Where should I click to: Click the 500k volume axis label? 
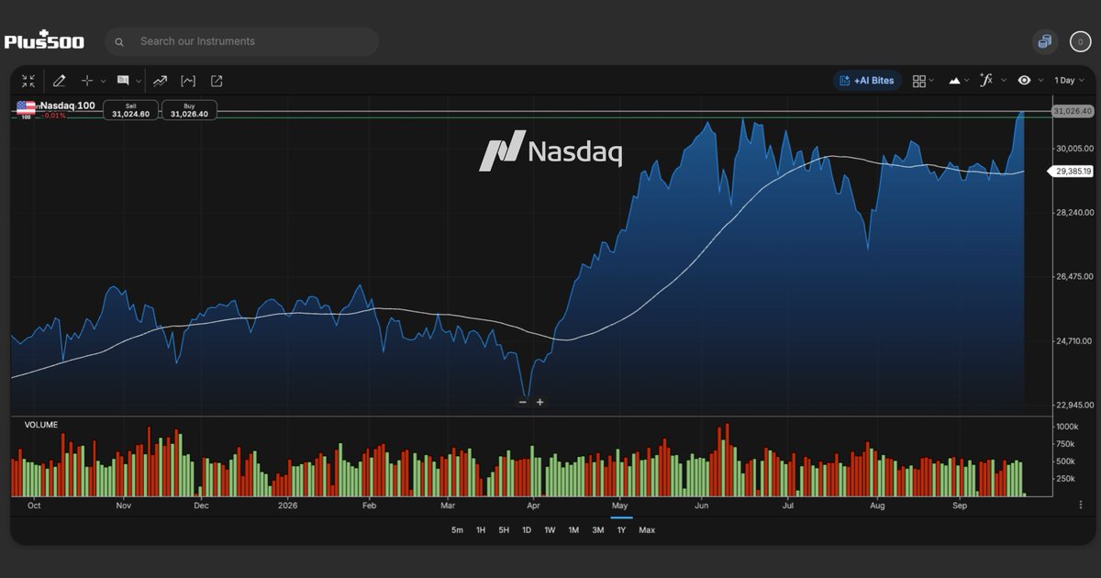click(x=1064, y=461)
